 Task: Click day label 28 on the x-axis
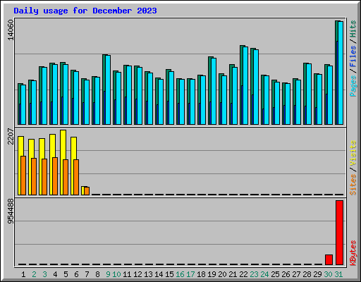coord(307,274)
